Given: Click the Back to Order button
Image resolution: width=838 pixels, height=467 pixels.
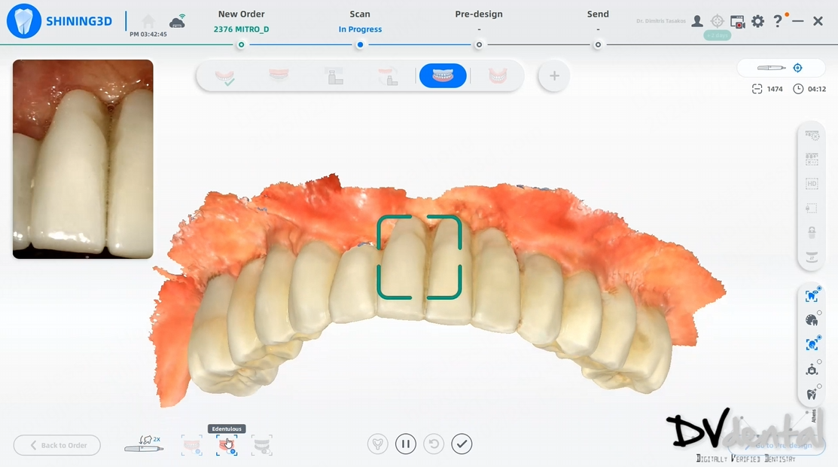Looking at the screenshot, I should point(57,445).
